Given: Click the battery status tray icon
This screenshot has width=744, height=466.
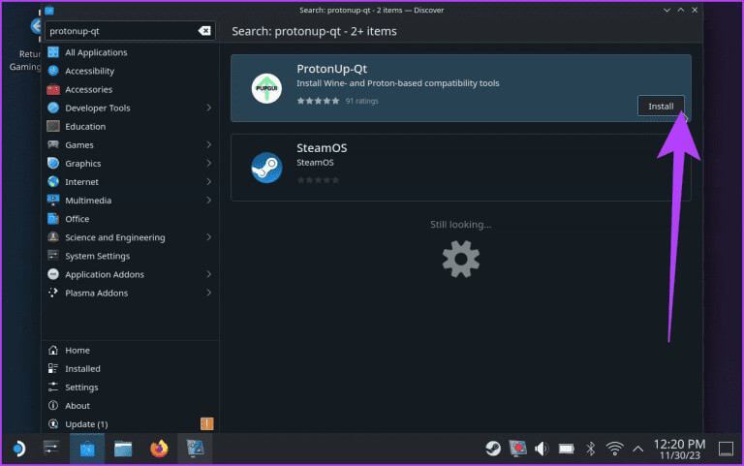Looking at the screenshot, I should pos(566,449).
